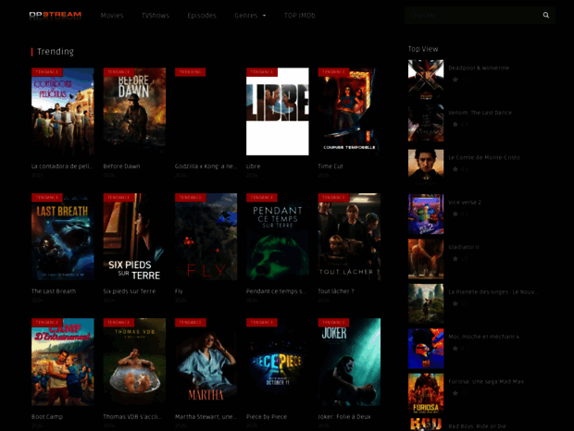Click The Last Breath title link
Screen dimensions: 574x431
click(54, 291)
